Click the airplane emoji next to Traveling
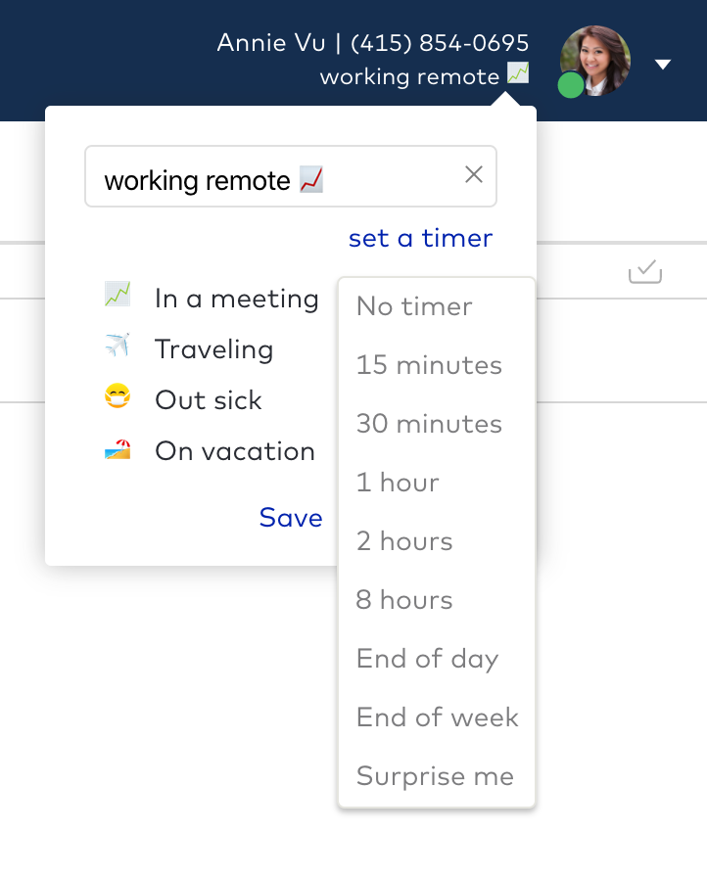The height and width of the screenshot is (879, 707). coord(118,345)
